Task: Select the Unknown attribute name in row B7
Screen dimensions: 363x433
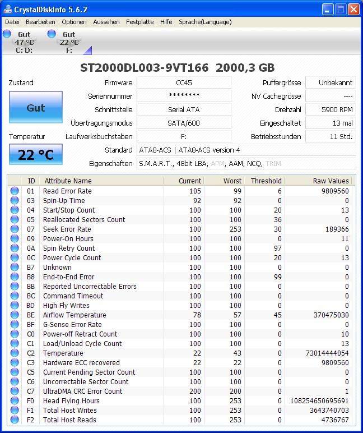Action: pos(57,268)
